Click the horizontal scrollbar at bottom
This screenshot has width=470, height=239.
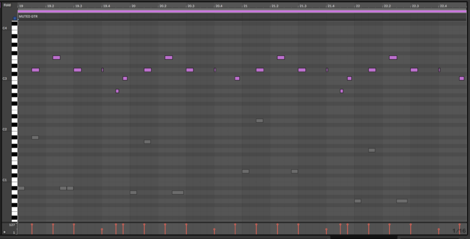pyautogui.click(x=363, y=237)
